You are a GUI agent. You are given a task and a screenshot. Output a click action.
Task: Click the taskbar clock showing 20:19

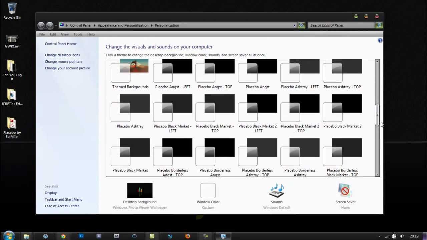414,236
